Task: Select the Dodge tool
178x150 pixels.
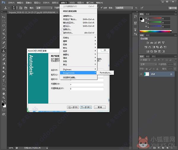Action: (x=4, y=72)
